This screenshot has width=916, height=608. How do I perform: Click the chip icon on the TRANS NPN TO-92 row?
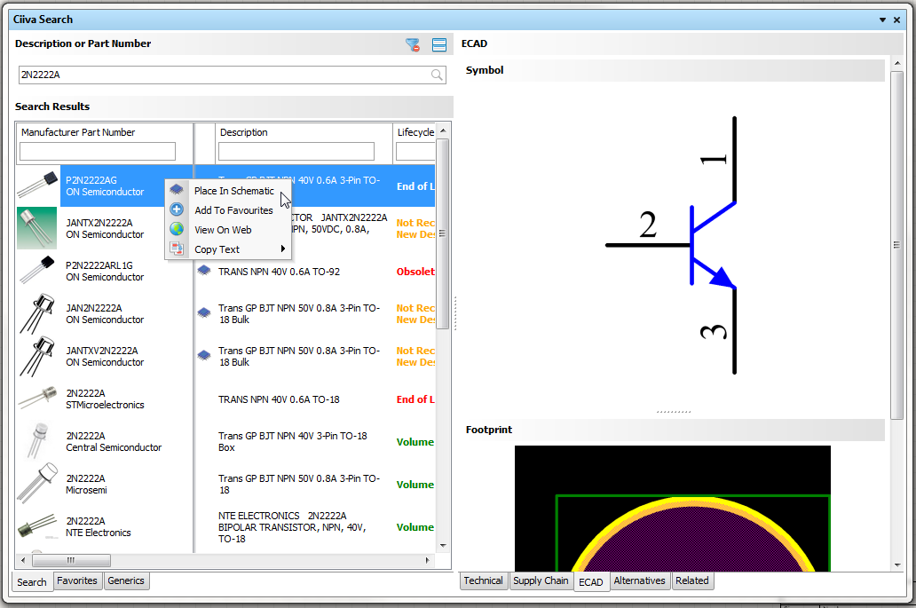pyautogui.click(x=203, y=271)
